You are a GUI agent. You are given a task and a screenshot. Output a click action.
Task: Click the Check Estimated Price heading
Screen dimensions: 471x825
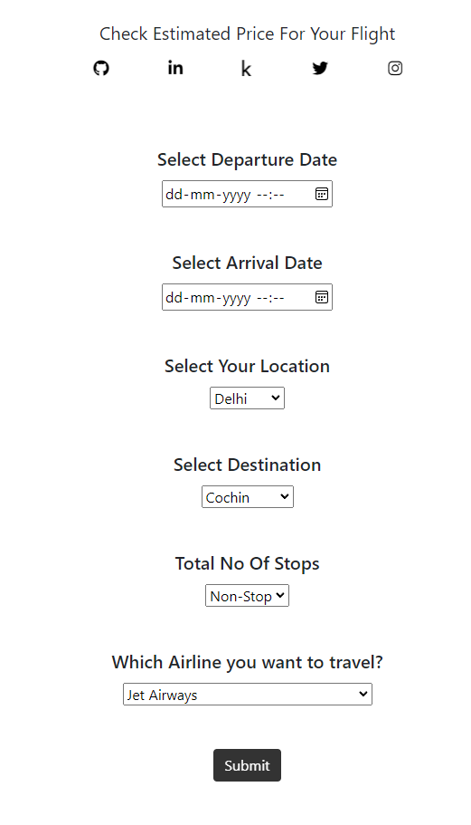point(248,34)
